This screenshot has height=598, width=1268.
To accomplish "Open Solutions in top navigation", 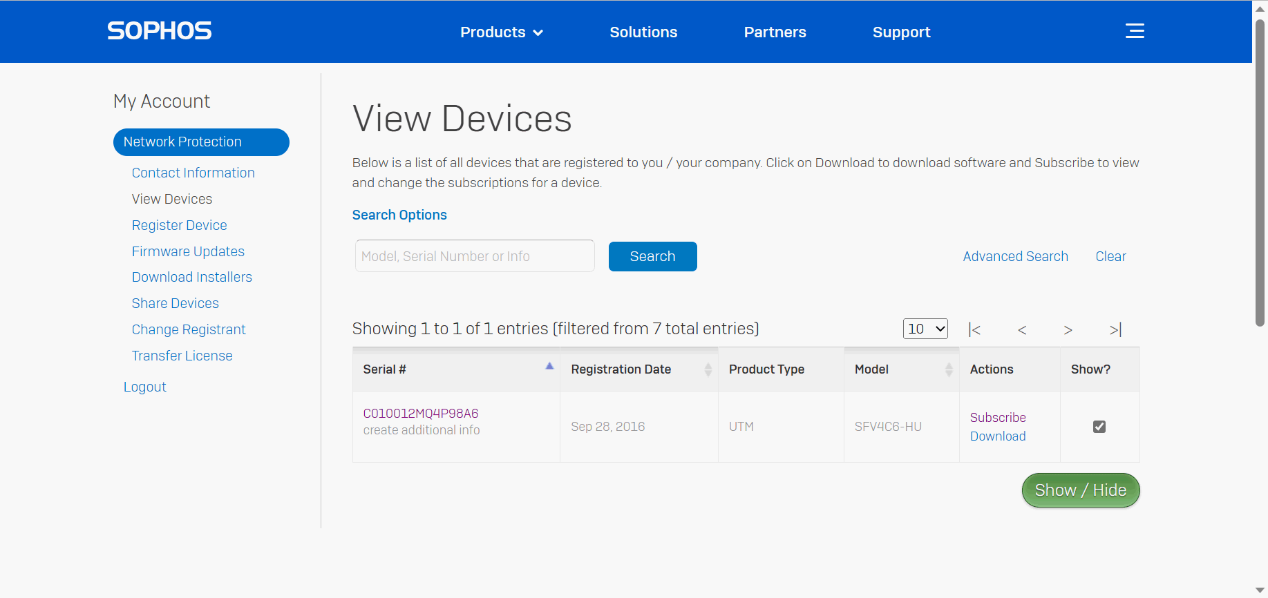I will coord(643,32).
